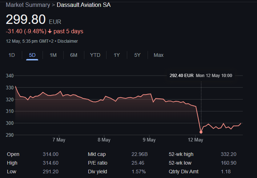The image size is (257, 178).
Task: Click the High value 314.60
Action: (x=51, y=163)
